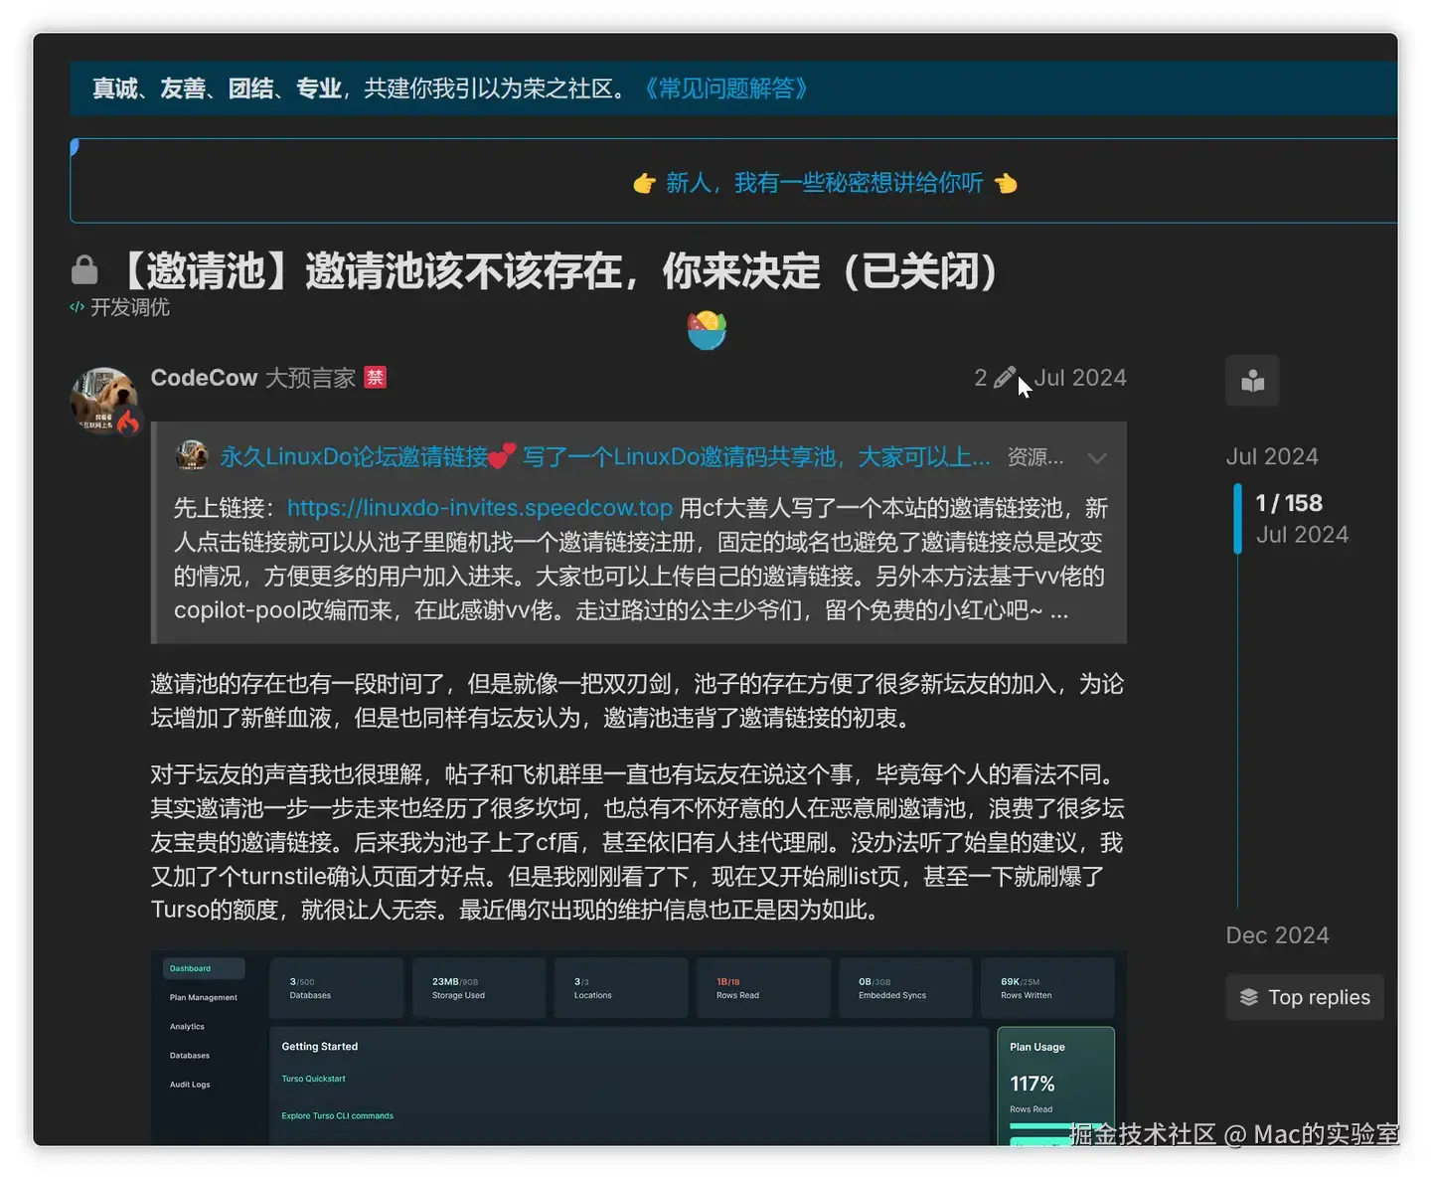1431x1179 pixels.
Task: Click the Getting Started heading in screenshot
Action: (319, 1046)
